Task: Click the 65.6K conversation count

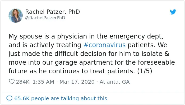Action: coord(22,98)
